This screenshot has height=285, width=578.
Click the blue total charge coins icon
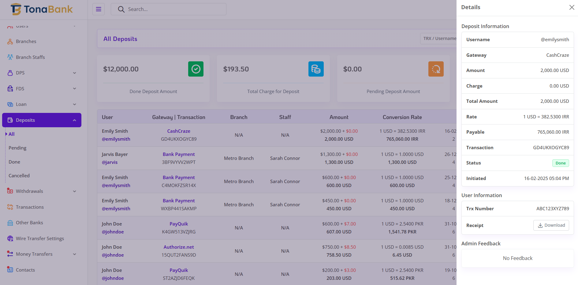pos(316,69)
